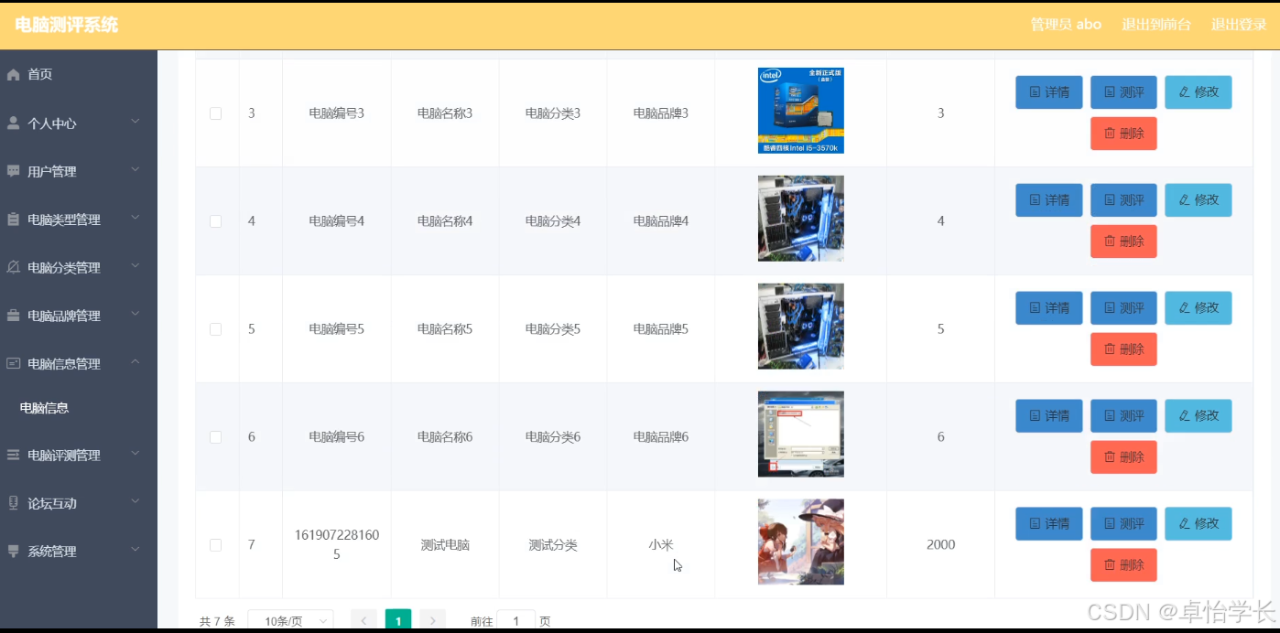Open 详情 for 电脑编号4

pyautogui.click(x=1049, y=200)
